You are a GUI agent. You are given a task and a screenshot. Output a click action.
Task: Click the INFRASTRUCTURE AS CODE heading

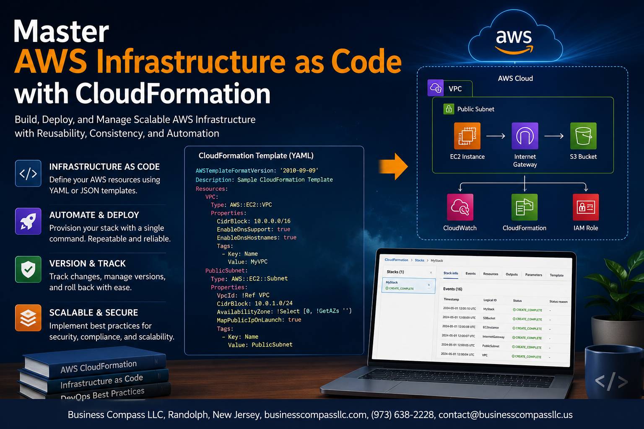[x=104, y=167]
